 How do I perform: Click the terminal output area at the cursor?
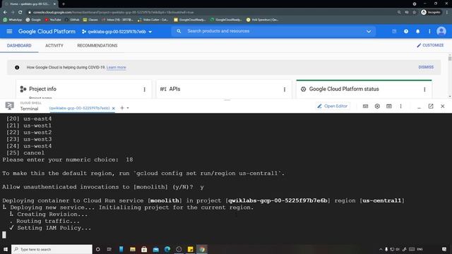coord(4,235)
